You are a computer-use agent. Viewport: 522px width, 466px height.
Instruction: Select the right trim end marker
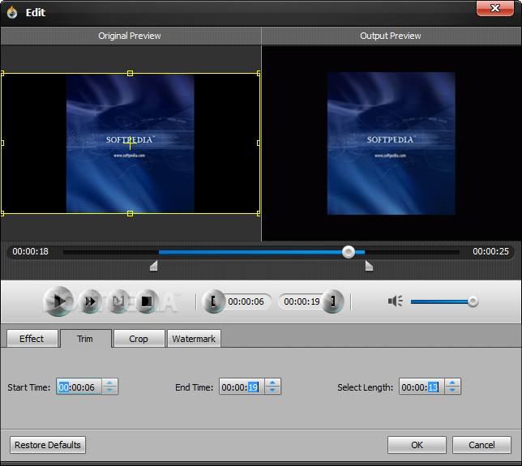[369, 266]
